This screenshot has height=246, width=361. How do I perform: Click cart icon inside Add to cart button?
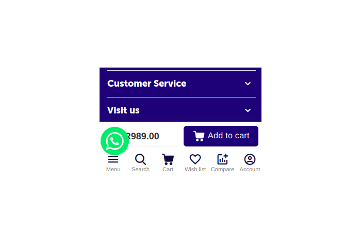(199, 136)
